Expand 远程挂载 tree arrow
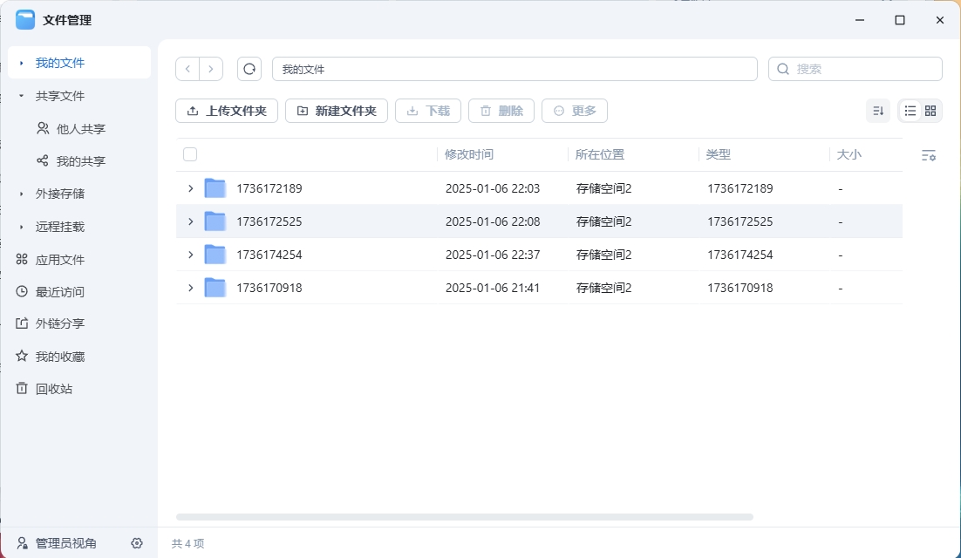This screenshot has height=558, width=961. 22,227
